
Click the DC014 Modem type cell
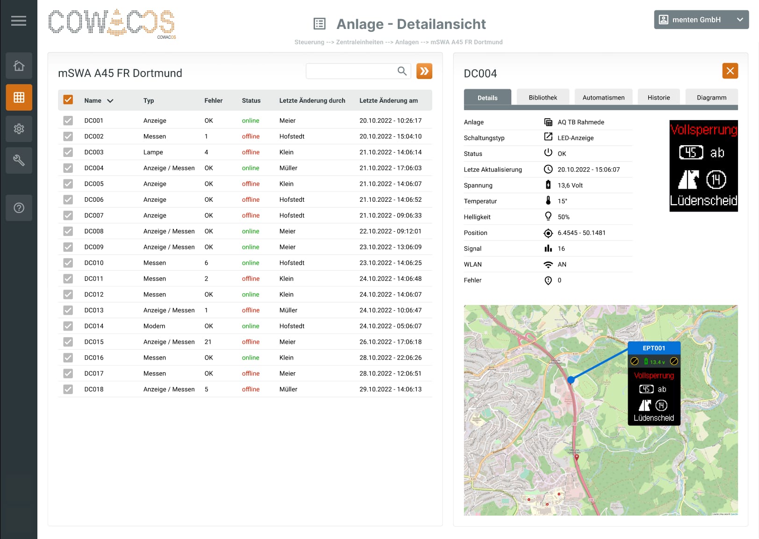[154, 326]
